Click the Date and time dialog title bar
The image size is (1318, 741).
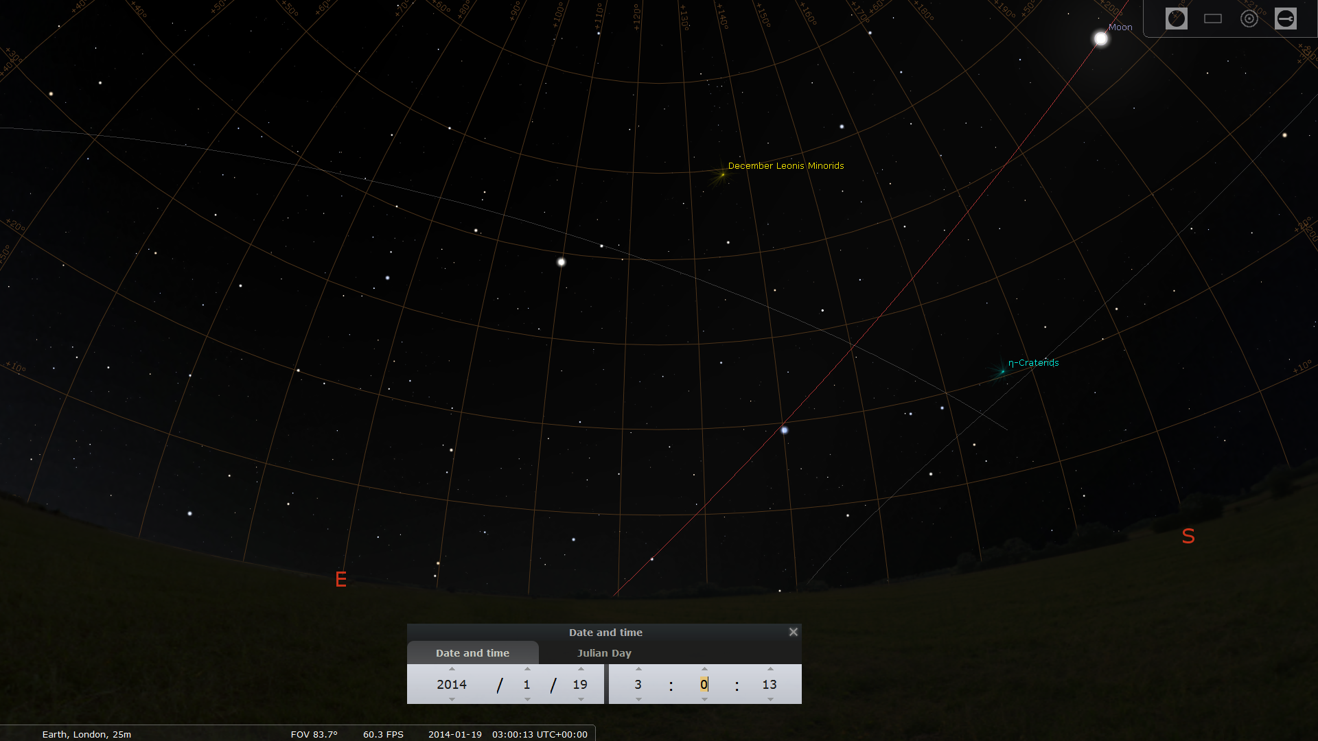pyautogui.click(x=604, y=632)
